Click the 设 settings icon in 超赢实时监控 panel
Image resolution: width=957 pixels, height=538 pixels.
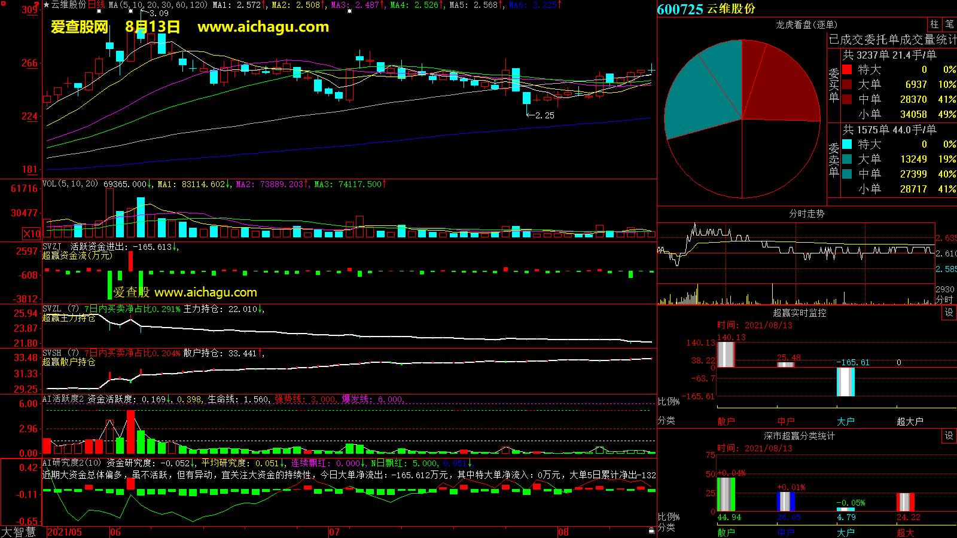coord(949,313)
